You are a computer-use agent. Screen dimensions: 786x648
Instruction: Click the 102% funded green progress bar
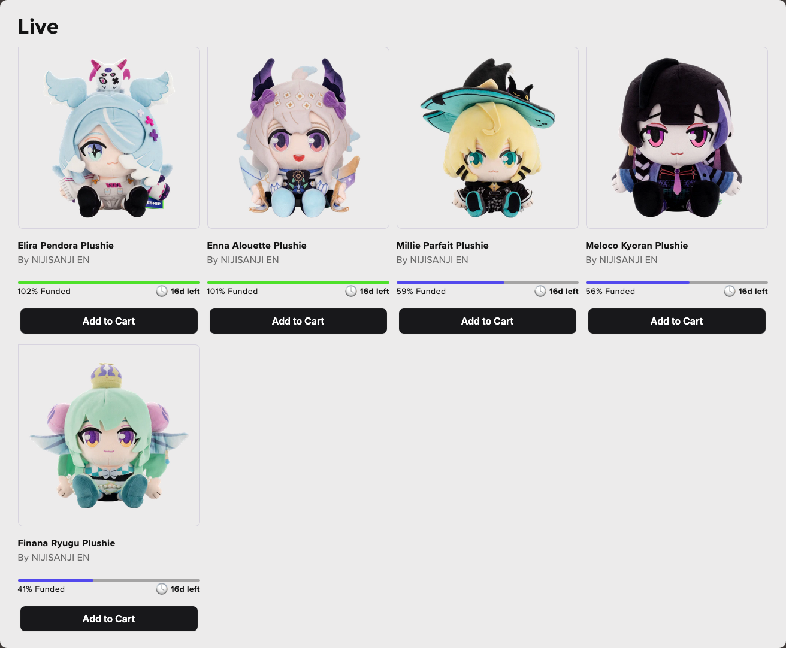click(109, 283)
